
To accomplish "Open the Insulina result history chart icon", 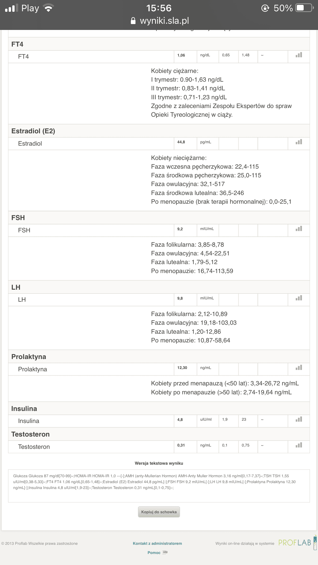I will [299, 419].
